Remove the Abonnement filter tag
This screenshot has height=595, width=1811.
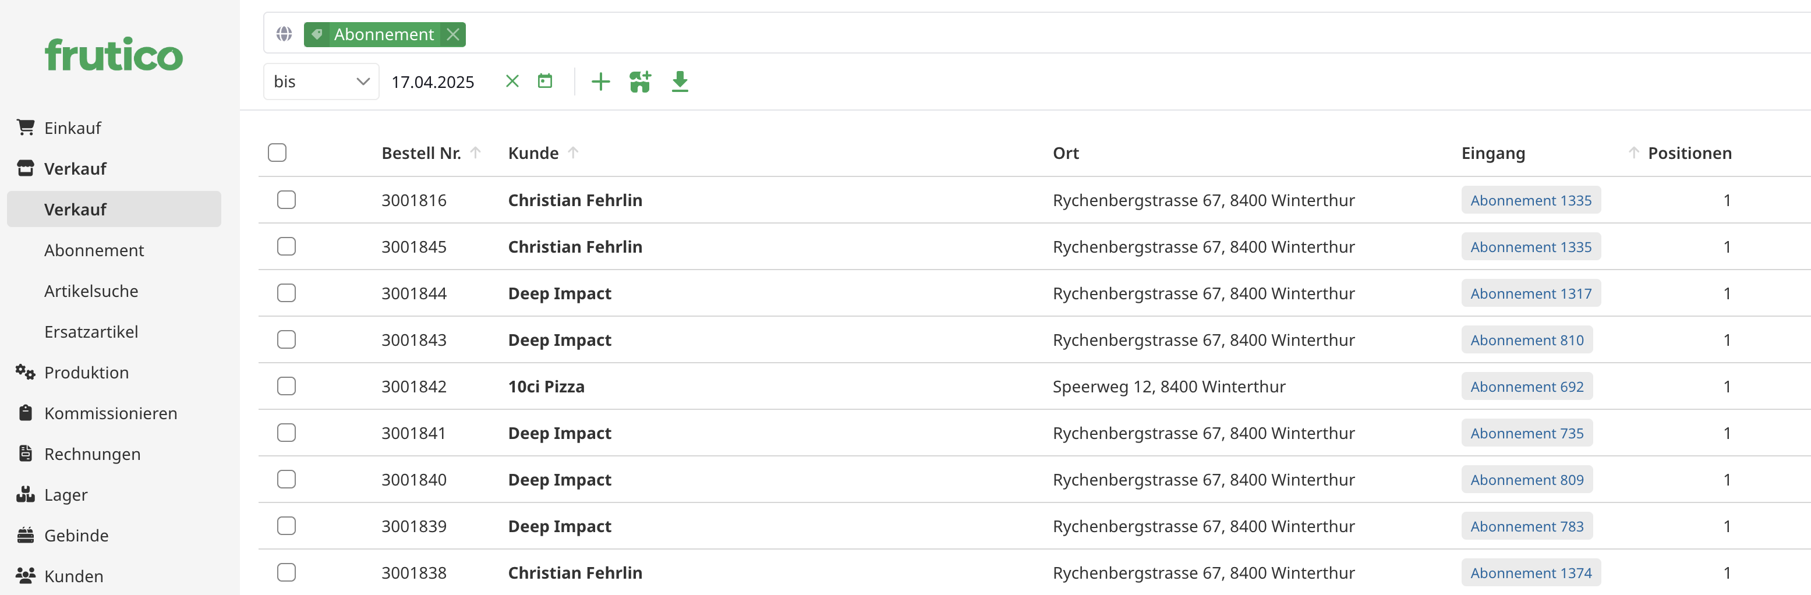(x=454, y=34)
